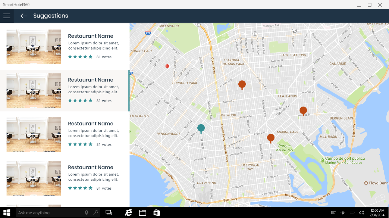Click the star rating on the fourth restaurant card
Viewport: 389px width, 218px height.
point(80,188)
